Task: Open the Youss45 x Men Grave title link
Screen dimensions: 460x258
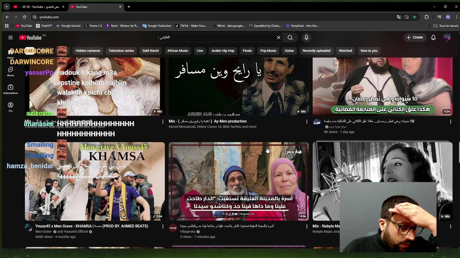Action: 92,226
